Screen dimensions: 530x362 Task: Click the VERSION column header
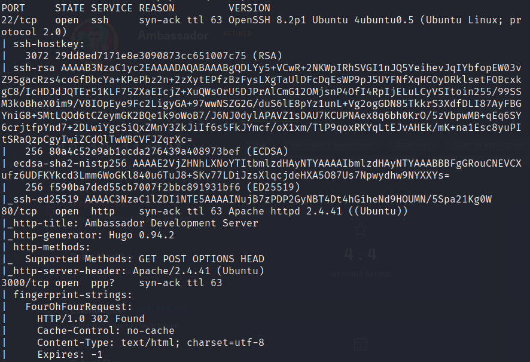(249, 8)
